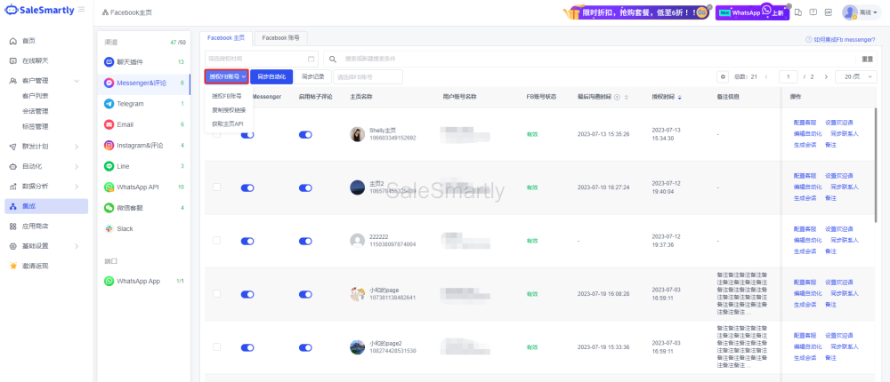This screenshot has width=890, height=382.
Task: Choose 复制授权链接 from the dropdown menu
Action: click(x=229, y=110)
